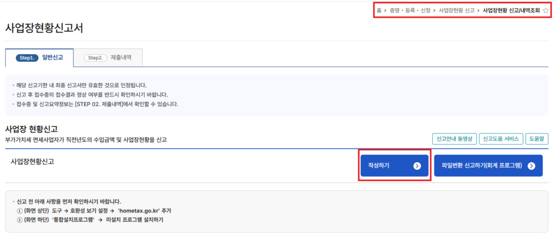Screen dimensions: 556x239
Task: Launch the 신고도움 서비스
Action: pos(501,139)
